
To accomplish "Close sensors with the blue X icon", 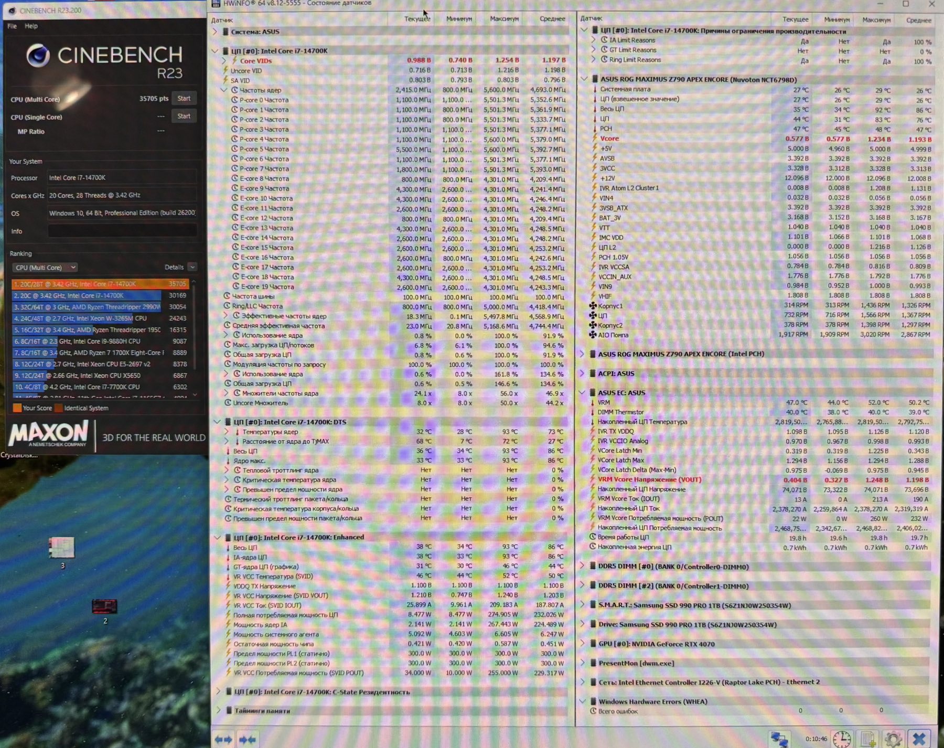I will coord(919,739).
